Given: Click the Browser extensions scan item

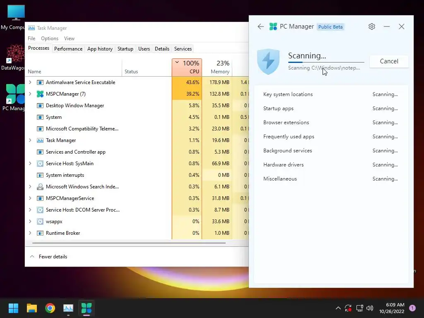Looking at the screenshot, I should click(331, 123).
